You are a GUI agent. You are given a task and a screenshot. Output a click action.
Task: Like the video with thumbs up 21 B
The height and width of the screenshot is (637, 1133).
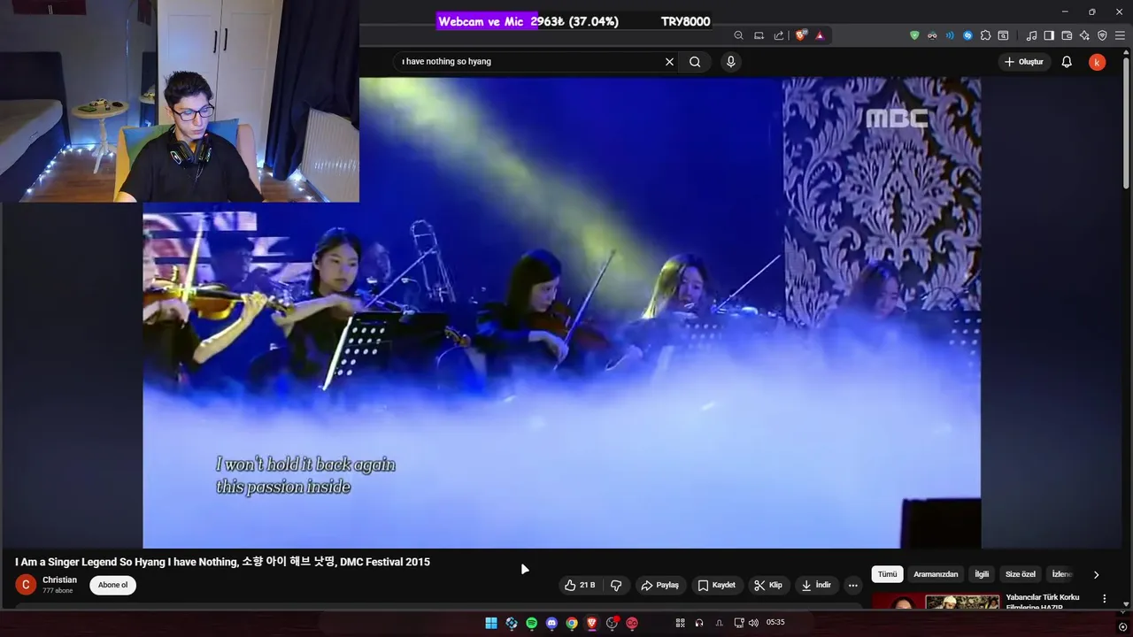580,585
